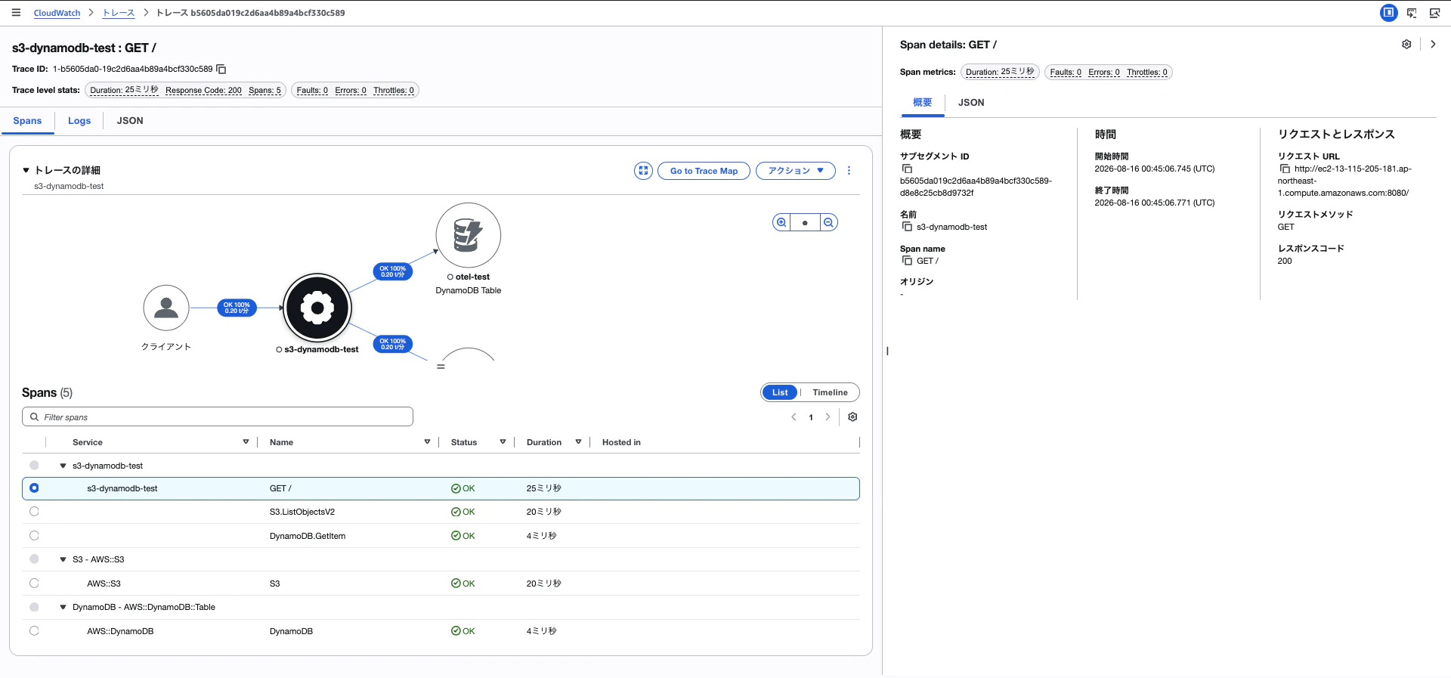The width and height of the screenshot is (1451, 678).
Task: Click the S3.ListObjectsV2 span name
Action: pyautogui.click(x=302, y=512)
